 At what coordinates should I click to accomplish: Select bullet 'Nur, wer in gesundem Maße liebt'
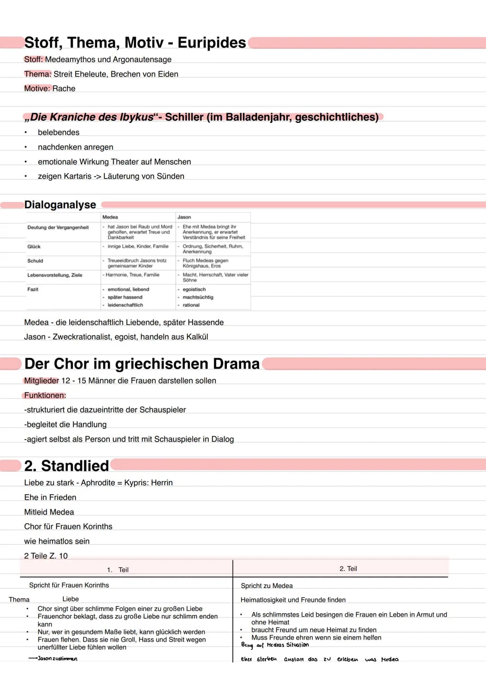[x=121, y=632]
